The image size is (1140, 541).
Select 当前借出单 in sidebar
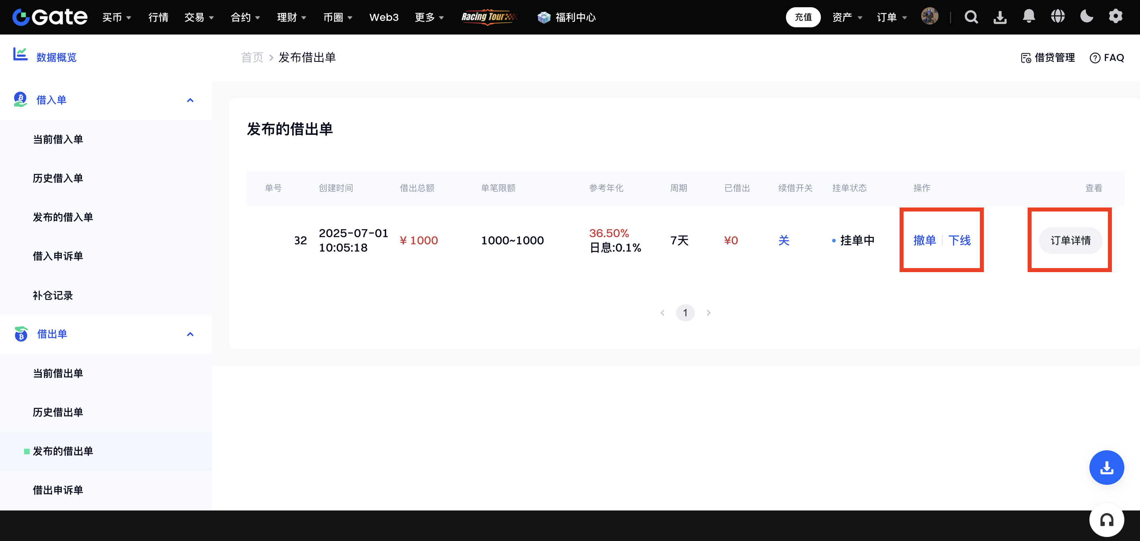pos(58,373)
